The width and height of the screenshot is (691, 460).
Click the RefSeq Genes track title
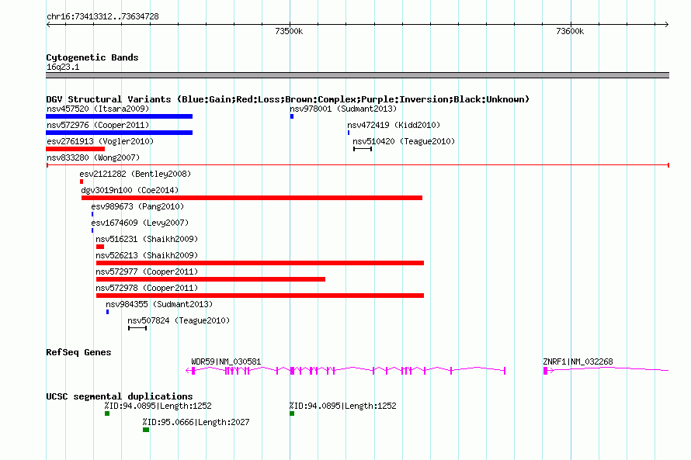click(78, 352)
